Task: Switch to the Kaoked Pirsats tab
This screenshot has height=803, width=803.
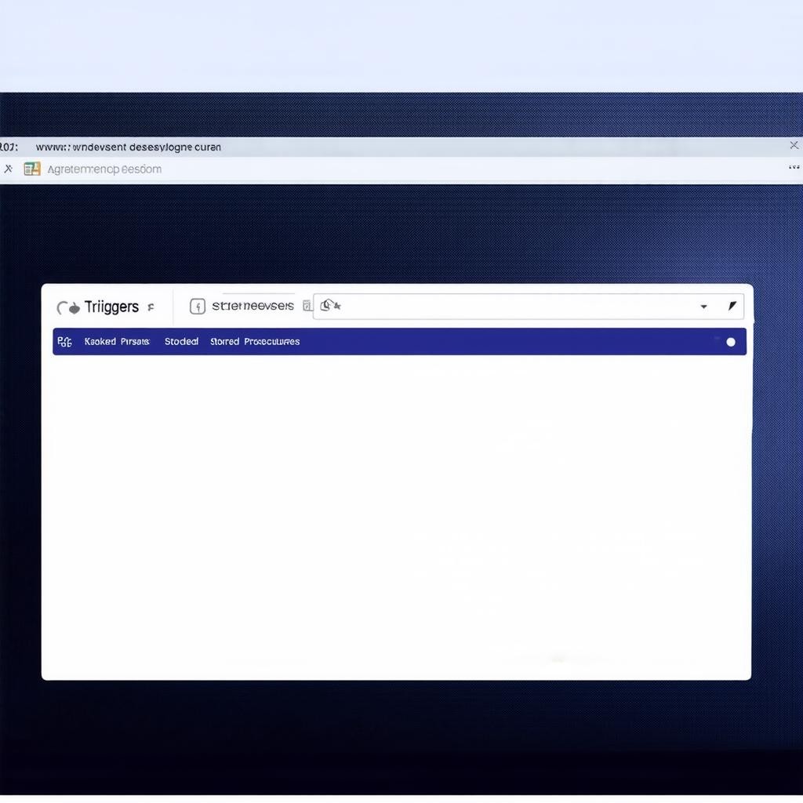Action: [117, 342]
